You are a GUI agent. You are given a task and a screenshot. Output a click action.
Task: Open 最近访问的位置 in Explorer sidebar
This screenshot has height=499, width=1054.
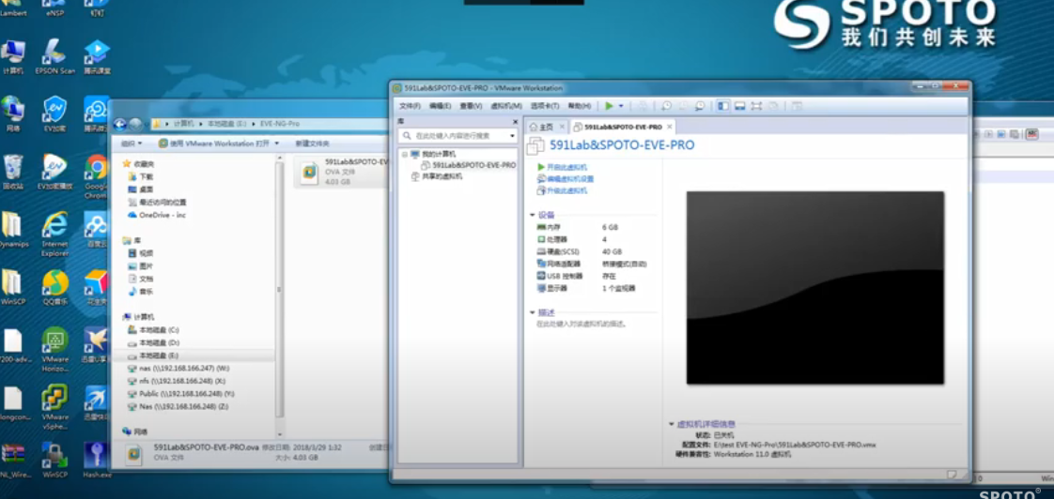(x=157, y=203)
